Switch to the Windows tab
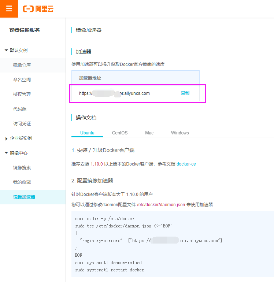 point(180,133)
